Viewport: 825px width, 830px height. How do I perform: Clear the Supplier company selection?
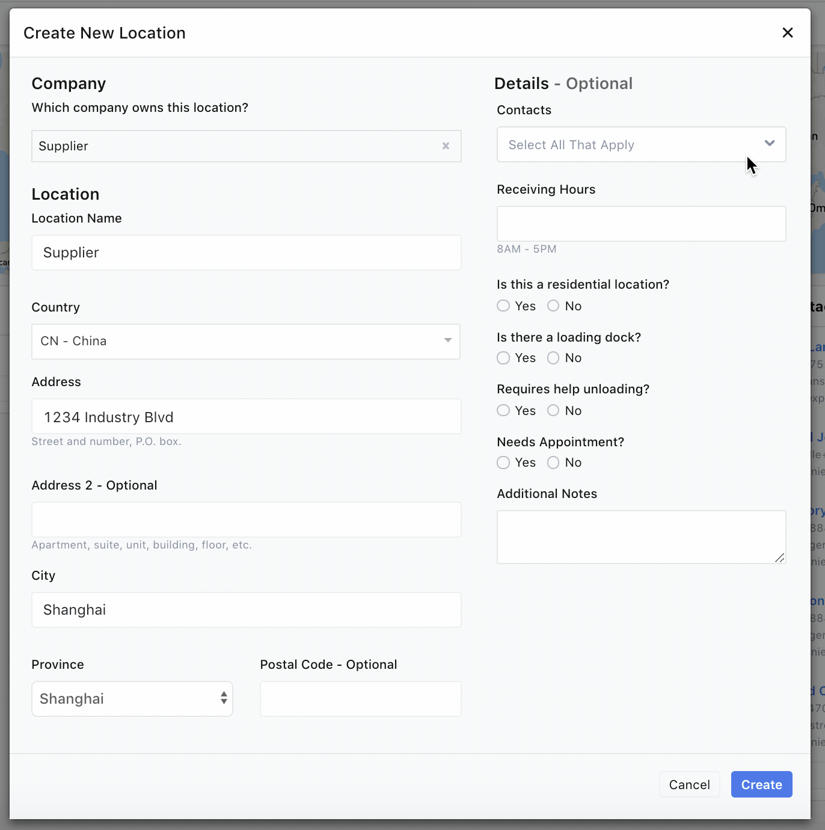446,146
